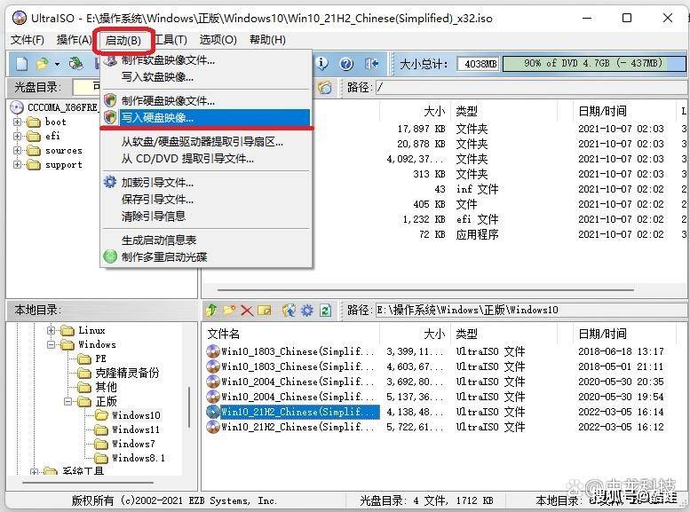Choose 写入软盘映像... menu entry

(206, 77)
